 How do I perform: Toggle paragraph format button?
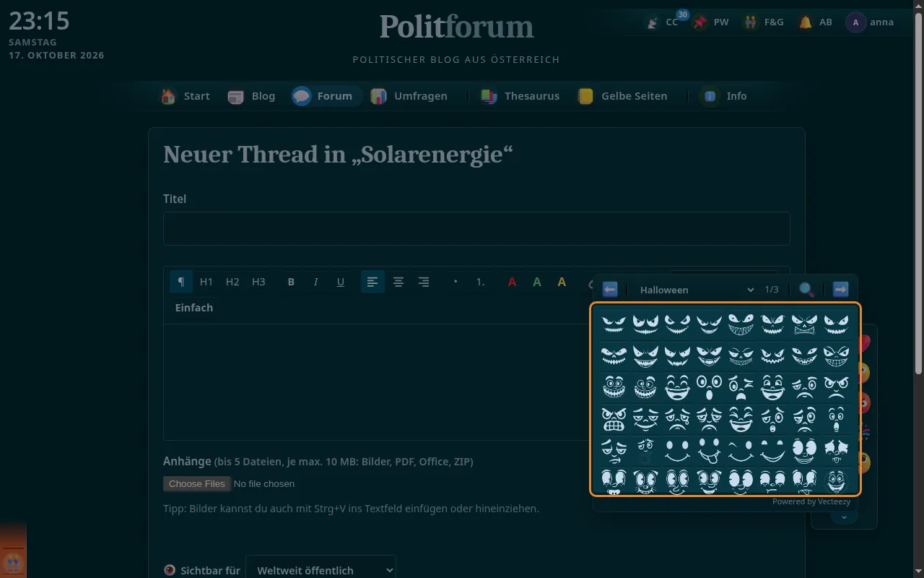181,282
